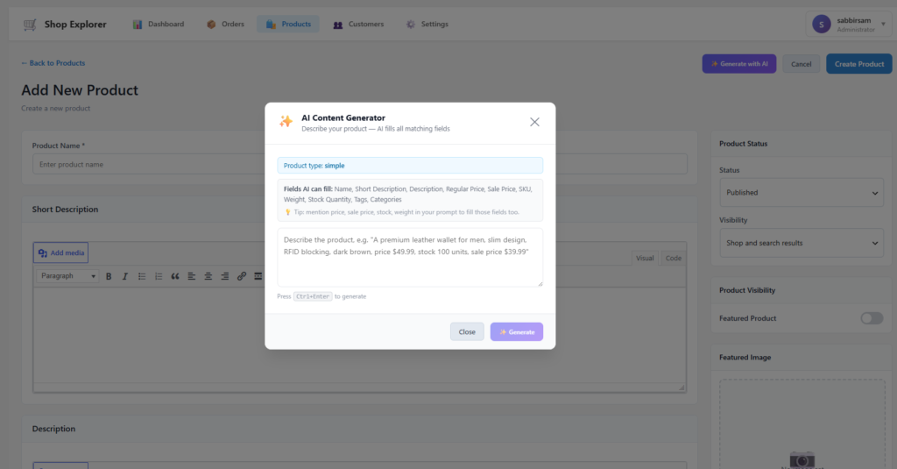Click the Featured Image upload area
Screen dimensions: 897x469
[802, 423]
